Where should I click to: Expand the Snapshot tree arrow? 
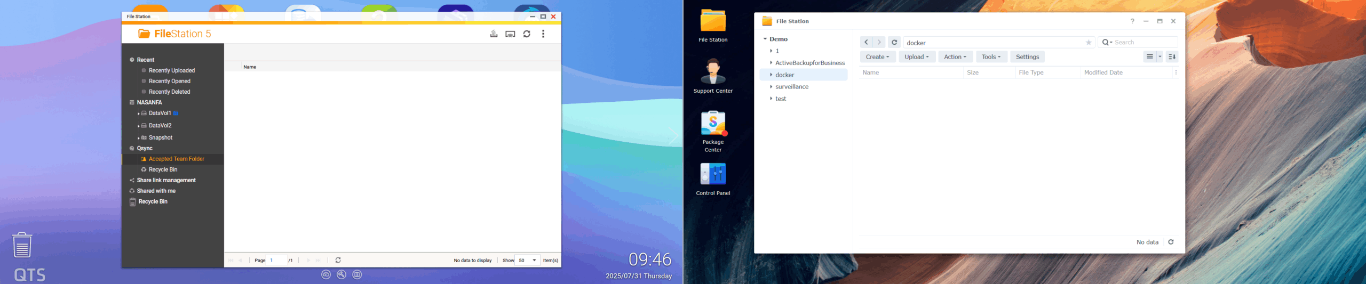click(138, 138)
